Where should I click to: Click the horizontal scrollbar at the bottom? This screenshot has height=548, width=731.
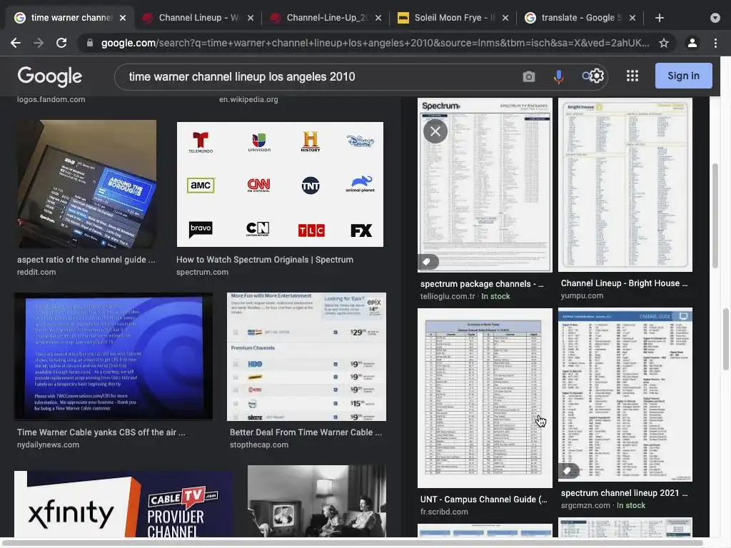point(351,543)
